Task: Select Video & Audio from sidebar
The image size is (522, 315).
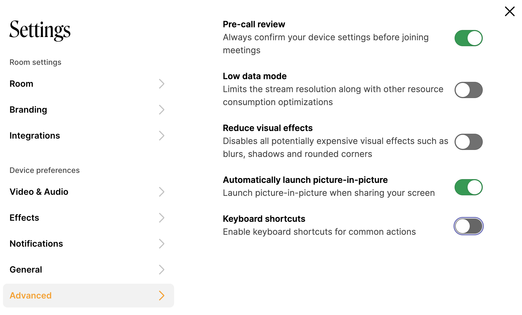Action: click(x=39, y=192)
